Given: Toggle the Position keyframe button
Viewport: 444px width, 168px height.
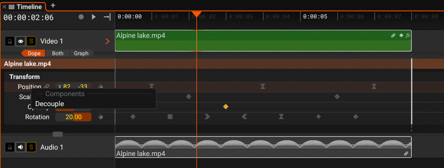Looking at the screenshot, I should tap(100, 87).
